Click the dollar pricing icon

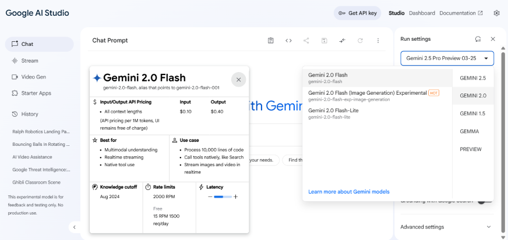pos(94,102)
